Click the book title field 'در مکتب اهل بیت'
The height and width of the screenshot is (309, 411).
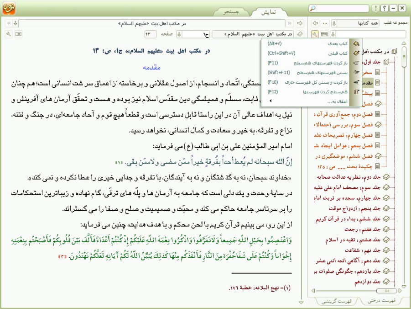252,34
